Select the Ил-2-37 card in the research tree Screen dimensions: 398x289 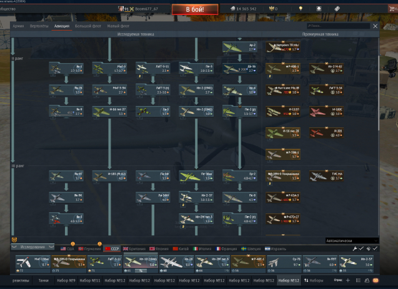click(x=196, y=197)
